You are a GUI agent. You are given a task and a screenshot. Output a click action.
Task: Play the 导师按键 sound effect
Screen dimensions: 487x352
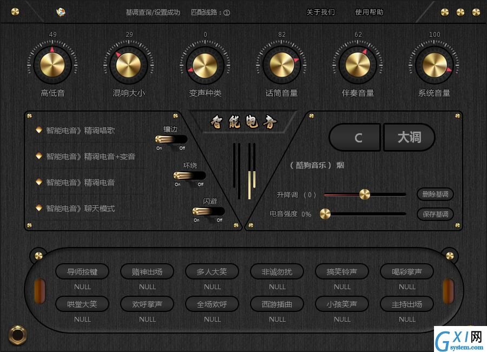tap(82, 271)
